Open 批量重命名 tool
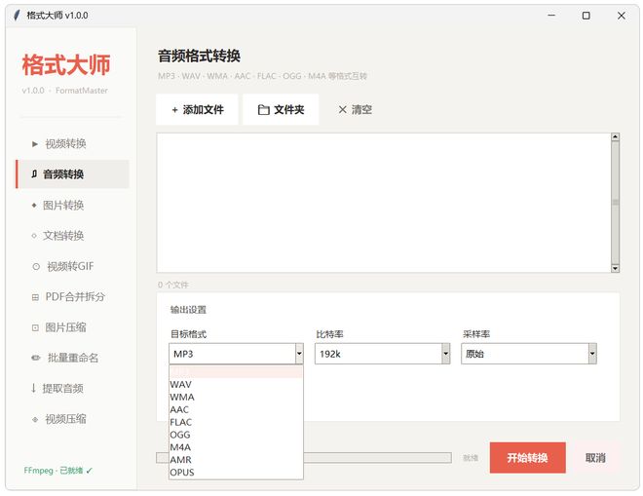The width and height of the screenshot is (643, 496). pos(72,358)
